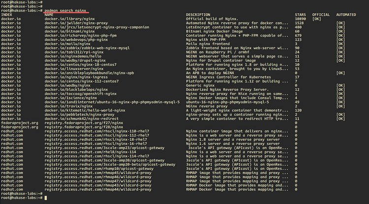
Task: Click the STARS column header
Action: (x=300, y=15)
